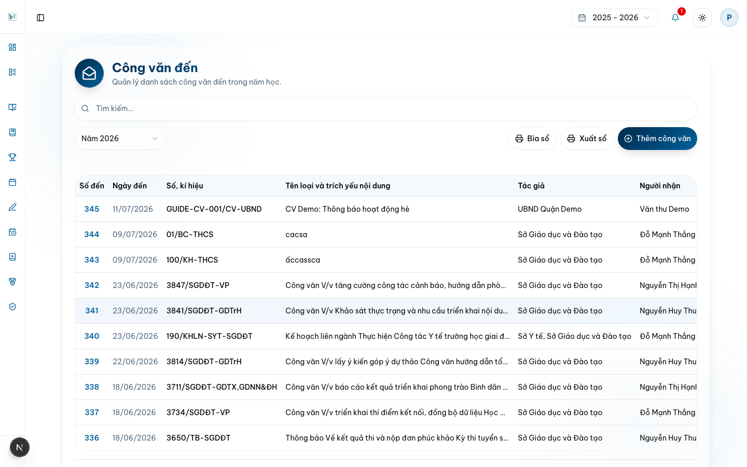Expand the 2025 - 2026 school year dropdown

[x=614, y=18]
